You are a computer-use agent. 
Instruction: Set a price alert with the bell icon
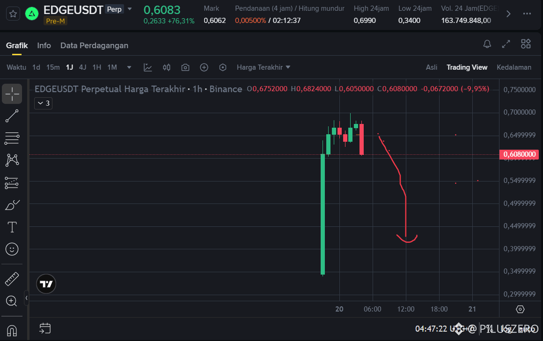pos(487,44)
